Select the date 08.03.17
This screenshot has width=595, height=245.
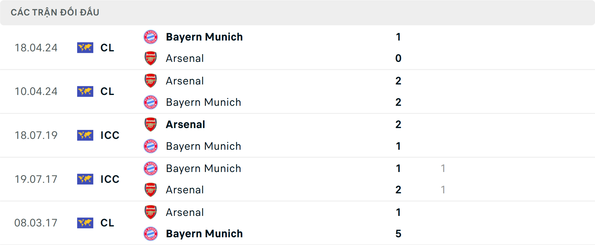36,223
